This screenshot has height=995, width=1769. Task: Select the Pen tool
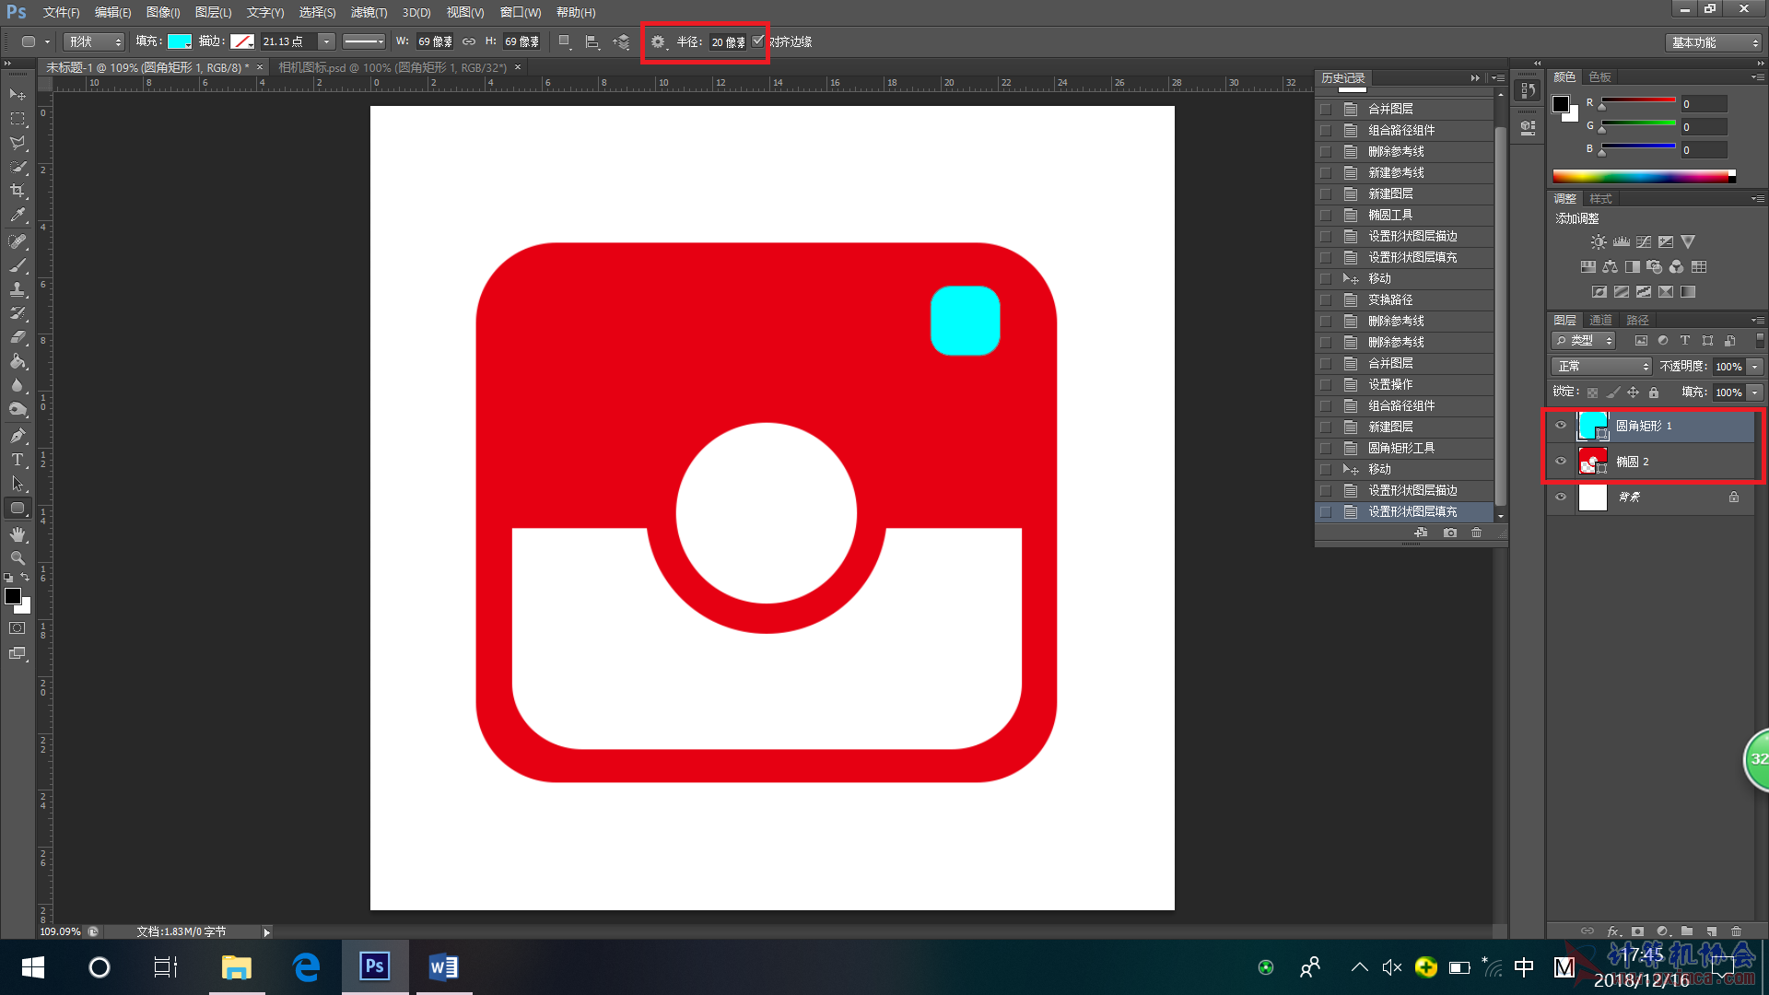point(18,436)
